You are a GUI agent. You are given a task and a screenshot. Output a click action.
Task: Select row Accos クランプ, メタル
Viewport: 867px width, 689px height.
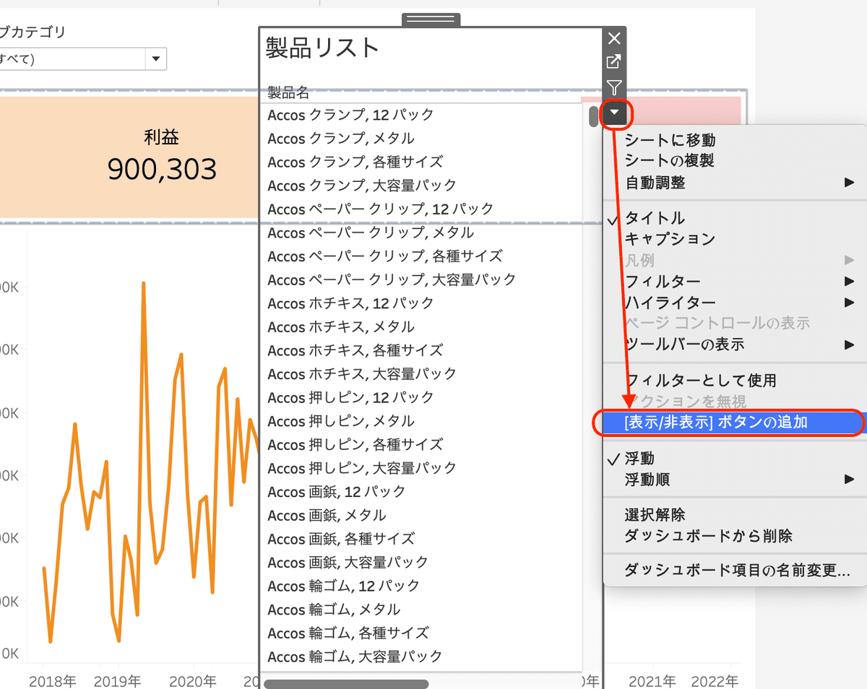click(x=341, y=138)
